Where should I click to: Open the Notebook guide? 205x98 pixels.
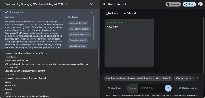[188, 88]
